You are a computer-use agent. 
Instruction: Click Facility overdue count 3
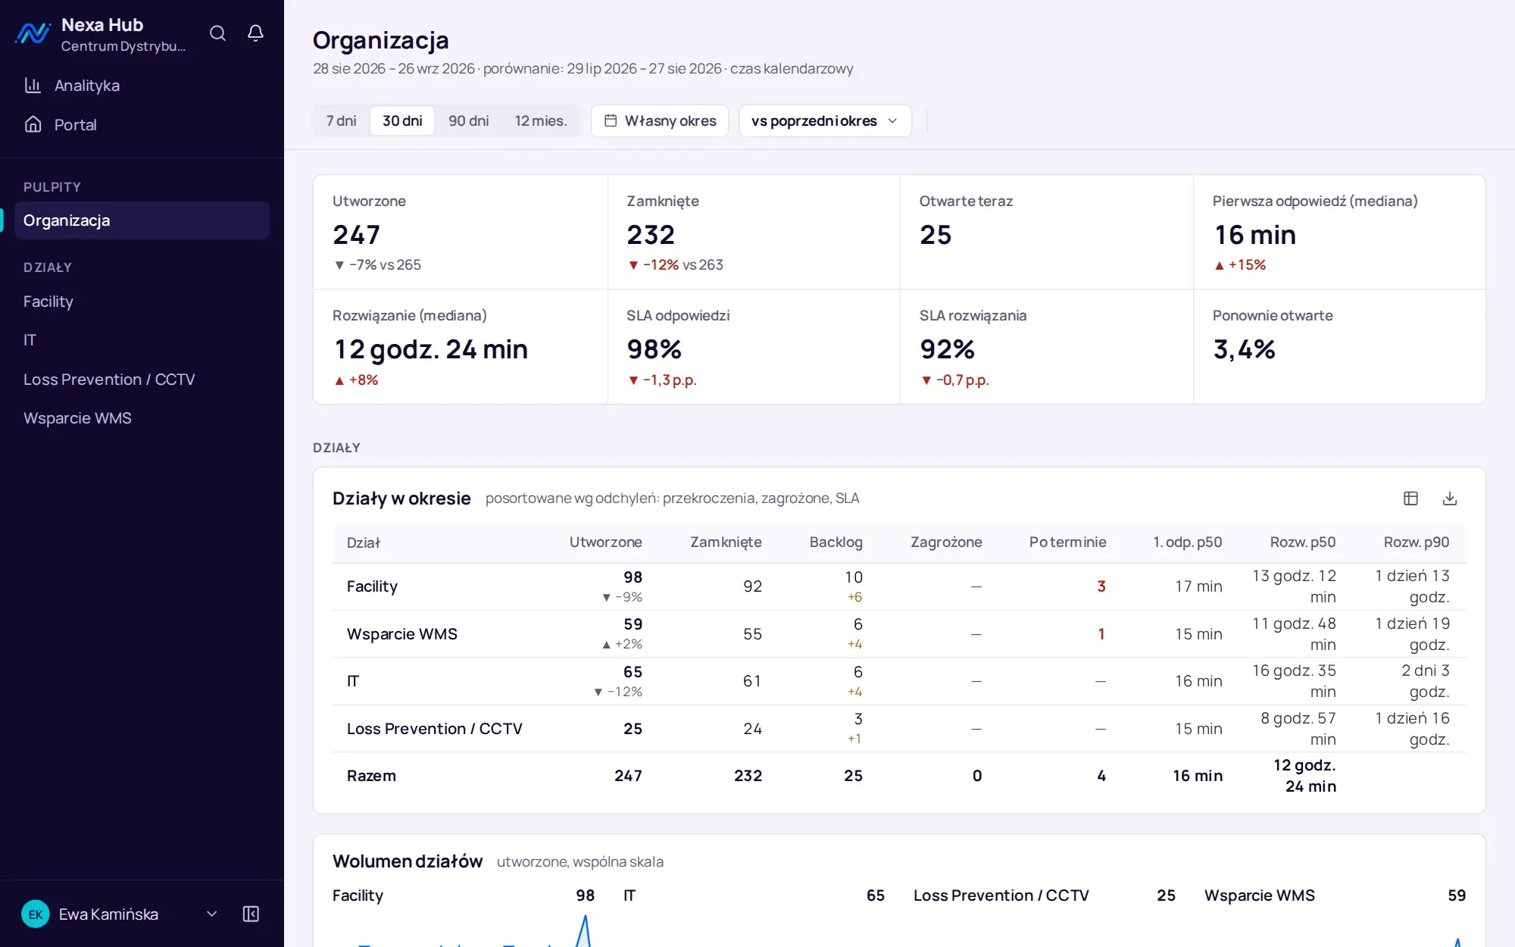click(x=1101, y=586)
